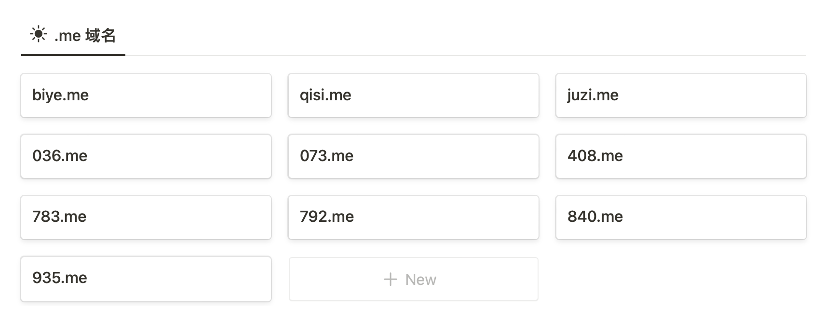Click the sun icon on the view tab

(x=38, y=35)
